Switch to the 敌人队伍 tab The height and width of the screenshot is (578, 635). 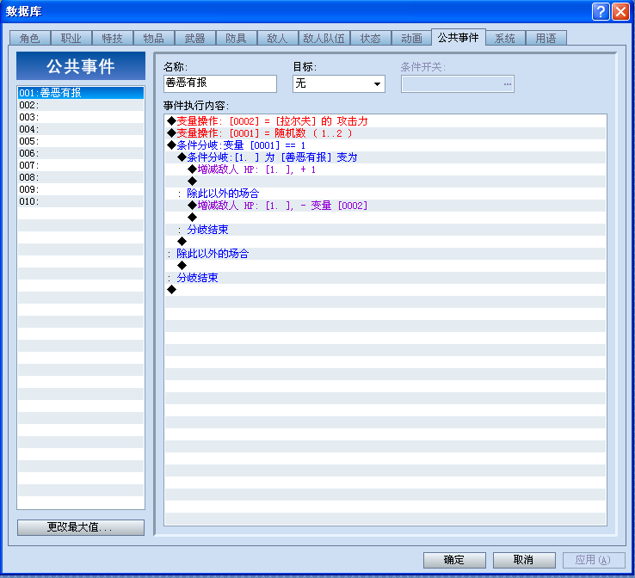coord(324,38)
